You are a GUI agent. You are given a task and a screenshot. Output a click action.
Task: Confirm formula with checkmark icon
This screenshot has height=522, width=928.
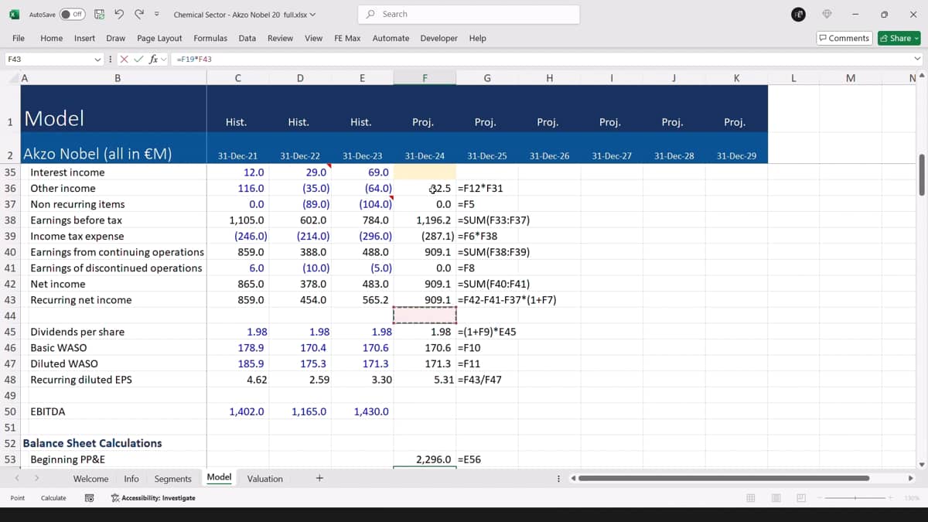tap(139, 59)
